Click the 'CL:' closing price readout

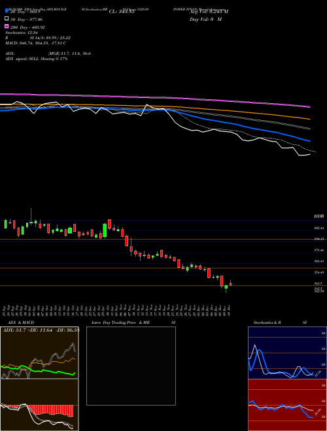(122, 12)
